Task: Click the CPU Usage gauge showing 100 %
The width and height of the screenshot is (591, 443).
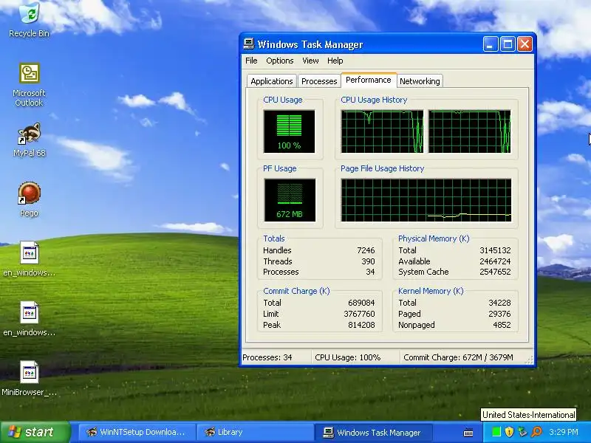Action: 289,131
